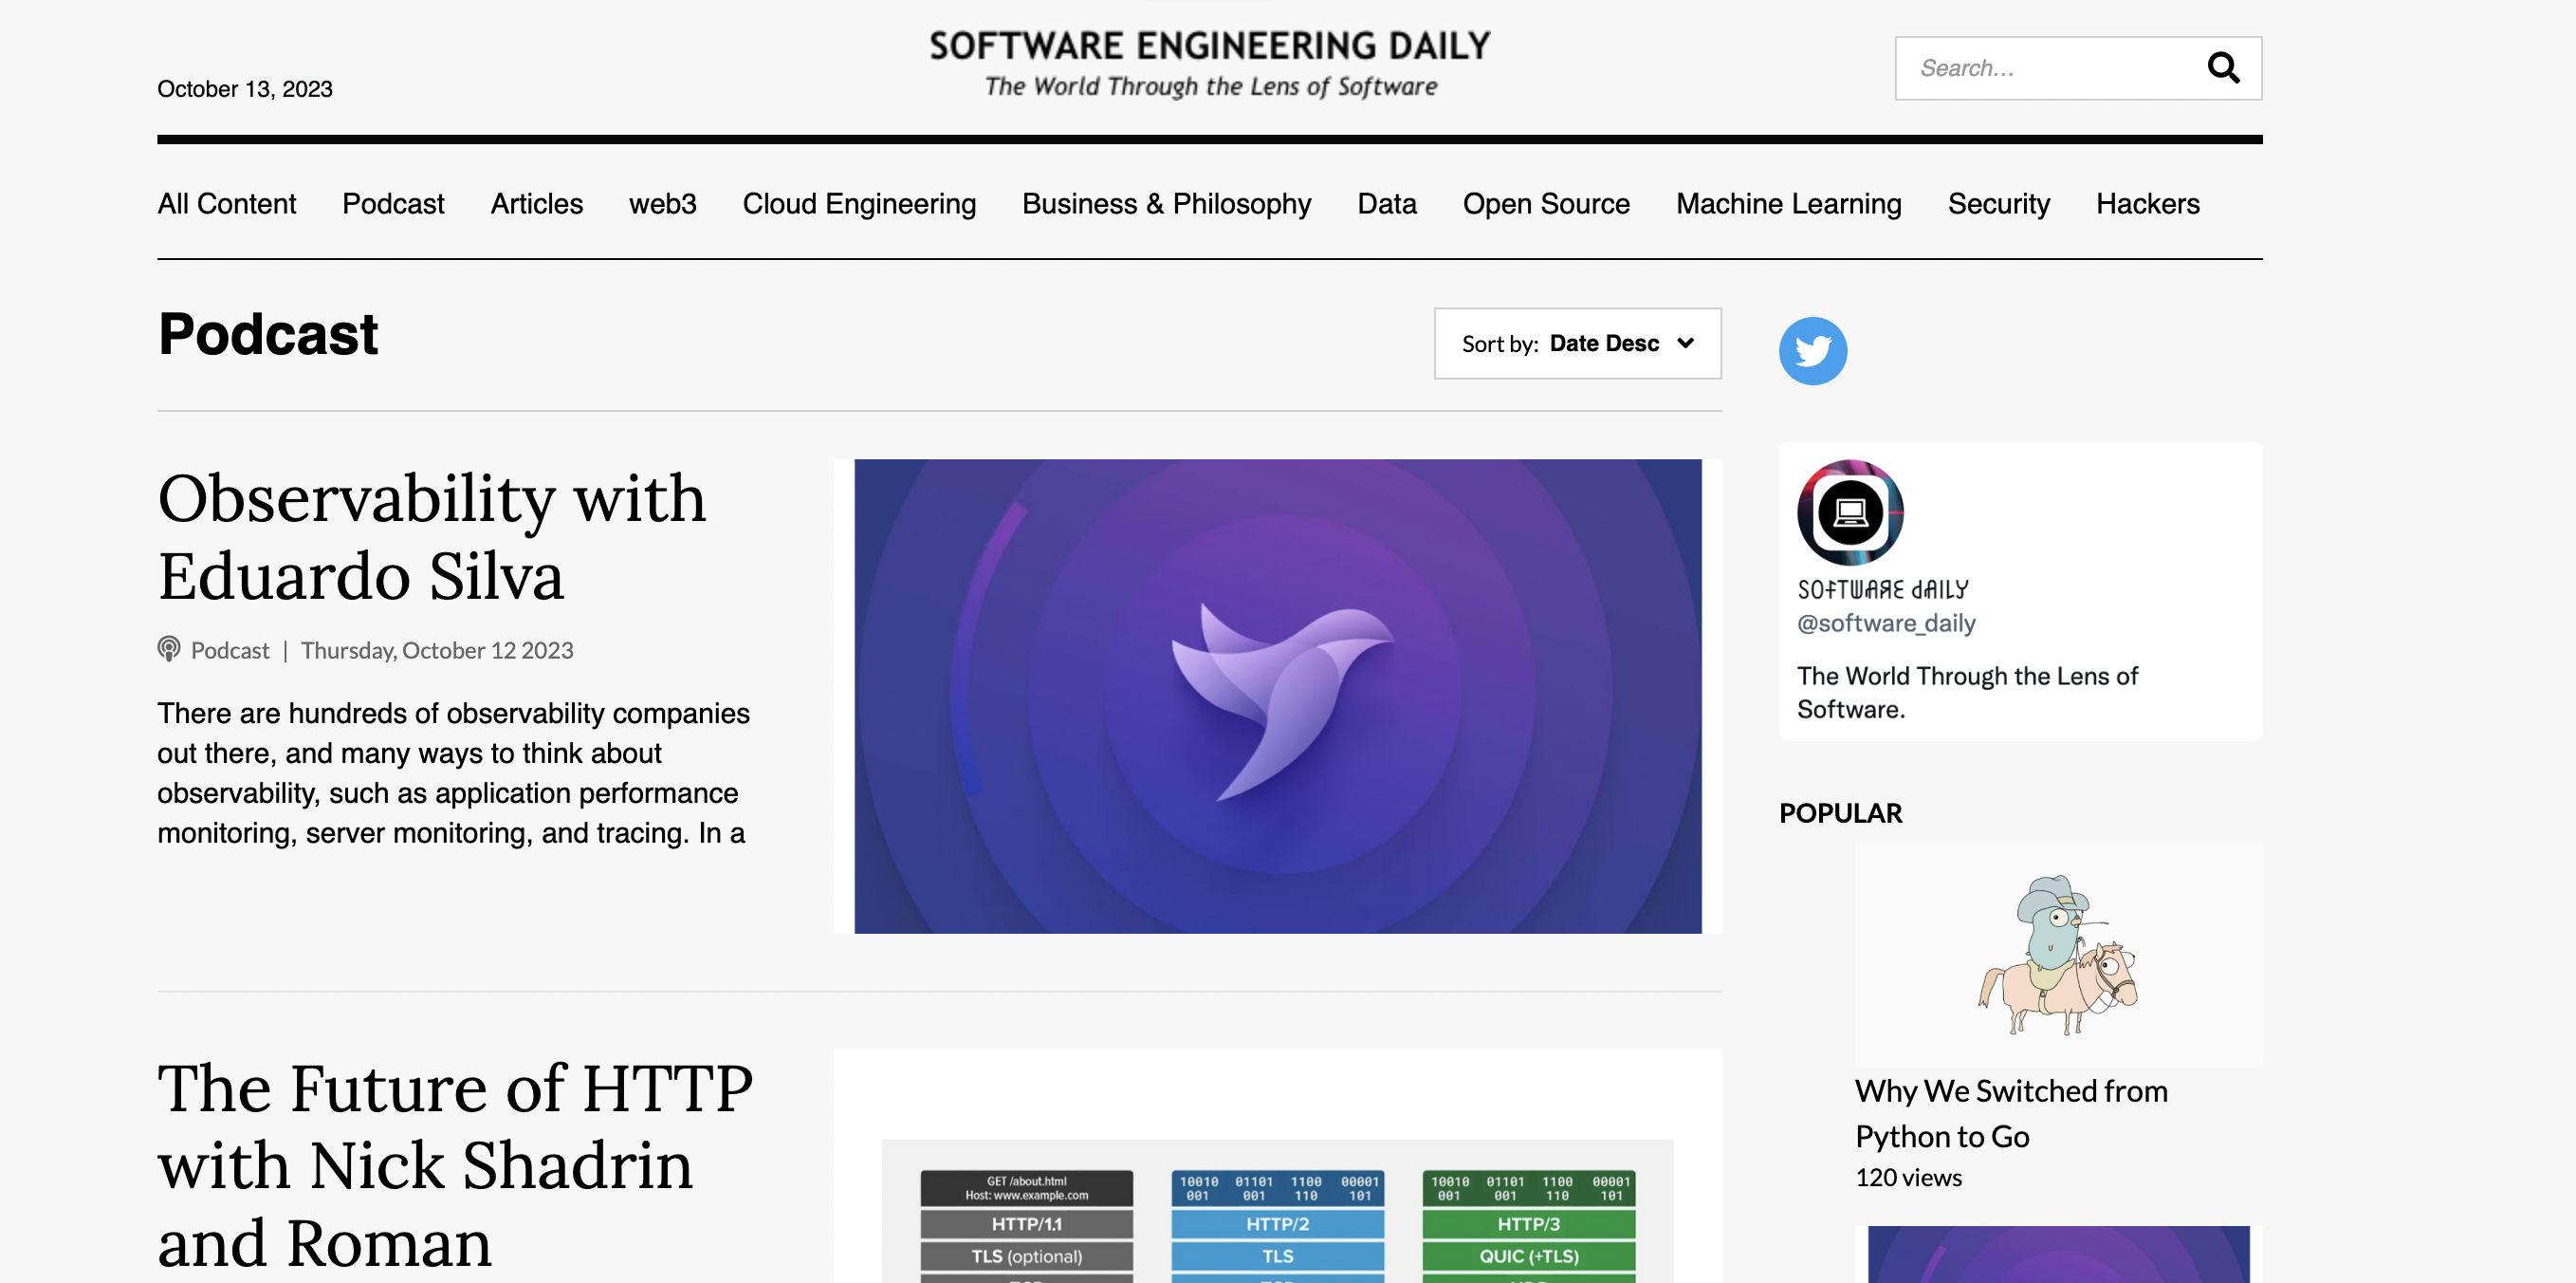Click the Podcast page heading
The image size is (2576, 1283).
[268, 334]
